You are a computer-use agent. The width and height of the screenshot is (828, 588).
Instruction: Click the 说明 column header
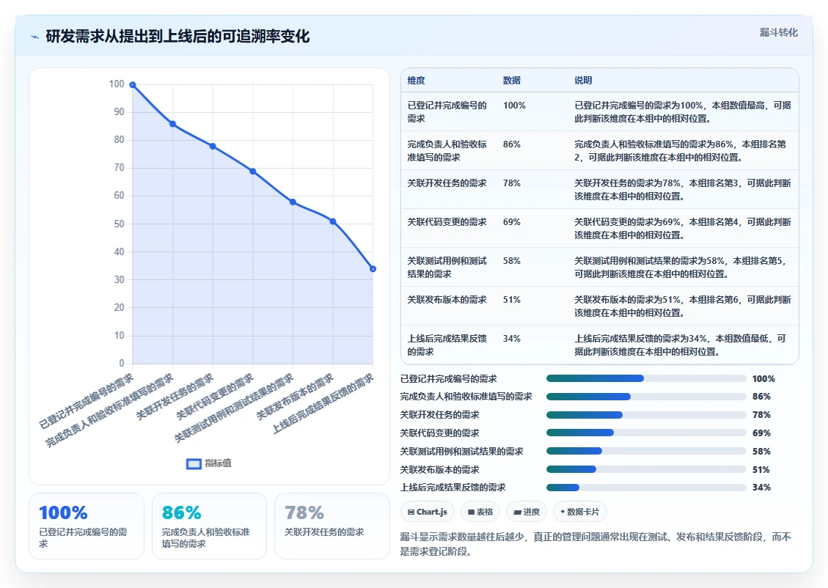pyautogui.click(x=583, y=80)
